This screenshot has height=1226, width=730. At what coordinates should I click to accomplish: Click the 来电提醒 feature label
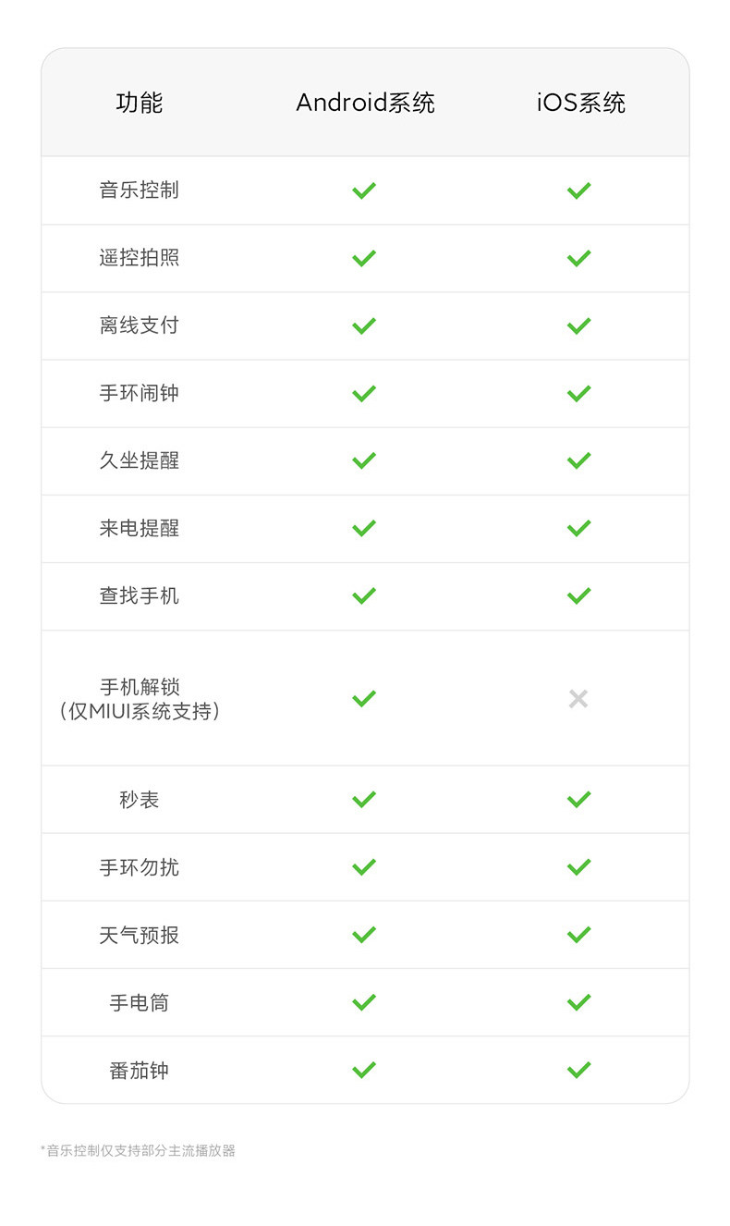140,528
